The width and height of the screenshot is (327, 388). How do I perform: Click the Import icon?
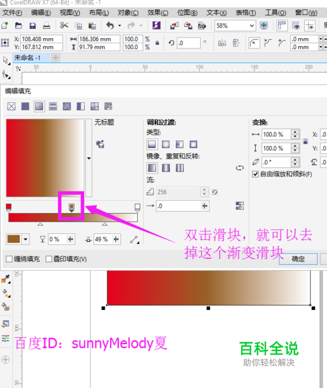174,26
